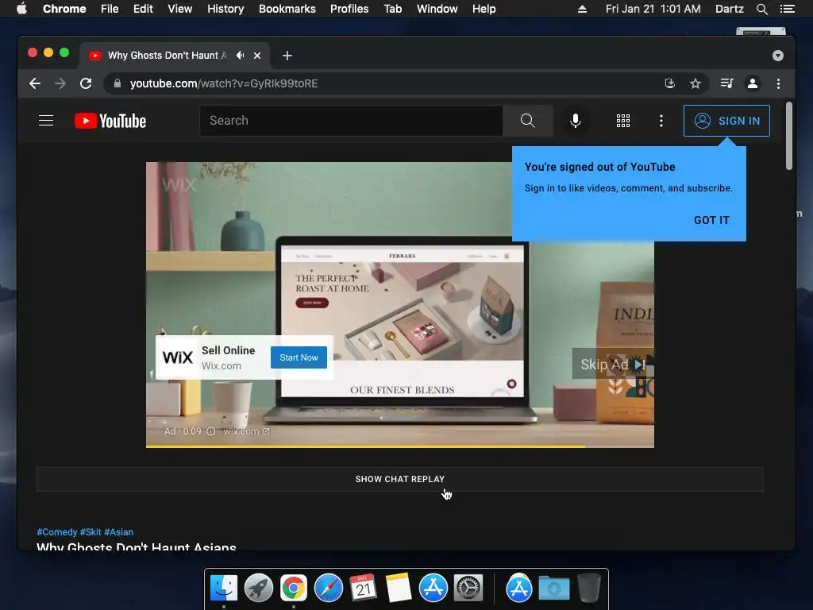Click the search magnifier button

click(527, 121)
